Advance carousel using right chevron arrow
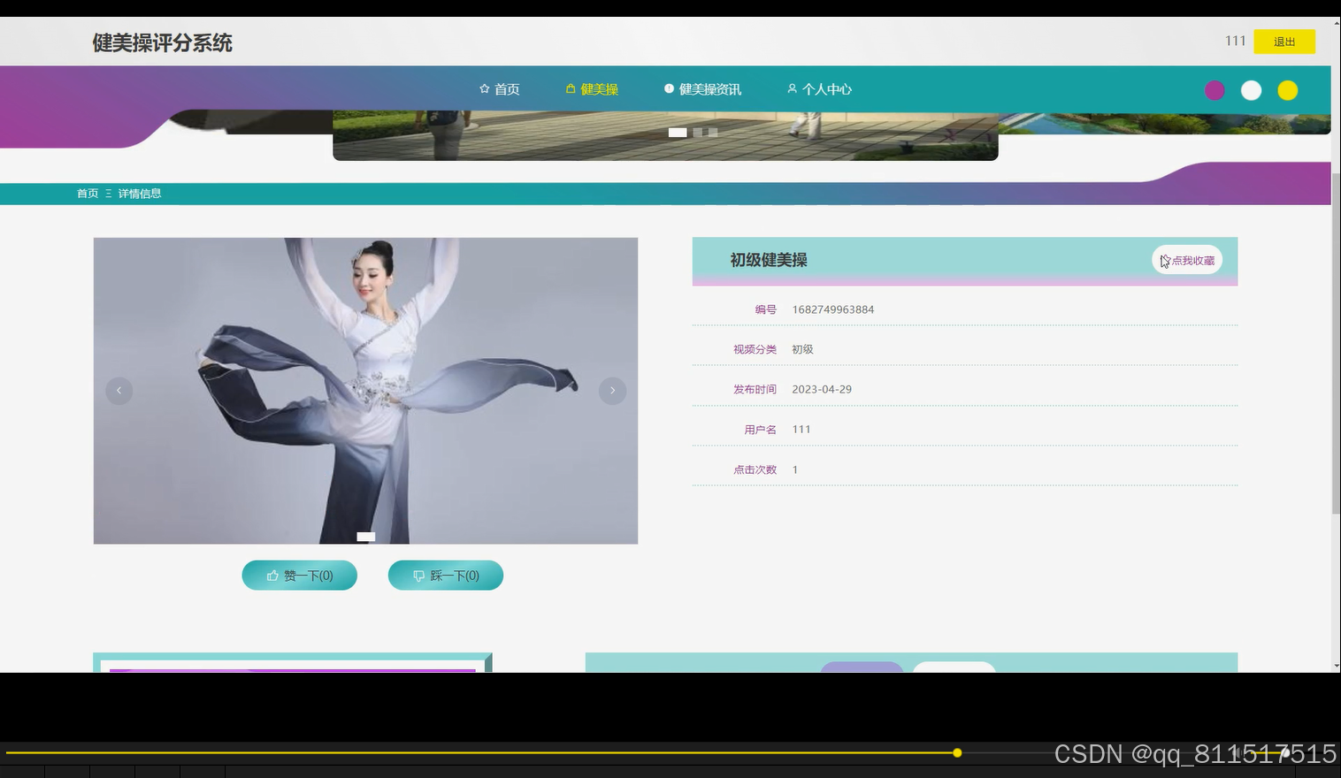Screen dimensions: 1341x778 (612, 390)
